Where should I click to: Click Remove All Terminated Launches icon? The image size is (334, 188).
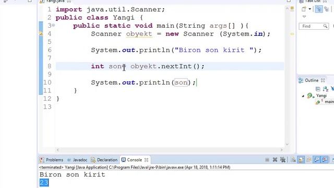point(283,160)
